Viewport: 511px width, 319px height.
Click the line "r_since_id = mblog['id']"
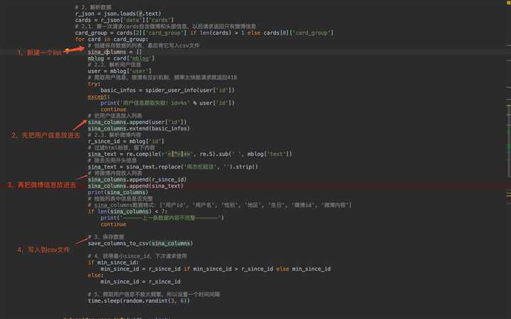126,141
